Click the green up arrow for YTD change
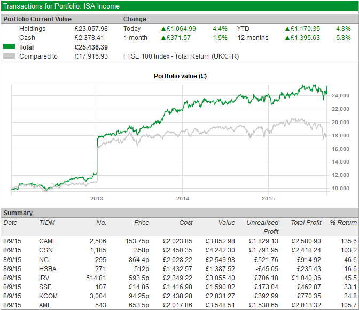This screenshot has width=359, height=310. pos(287,29)
